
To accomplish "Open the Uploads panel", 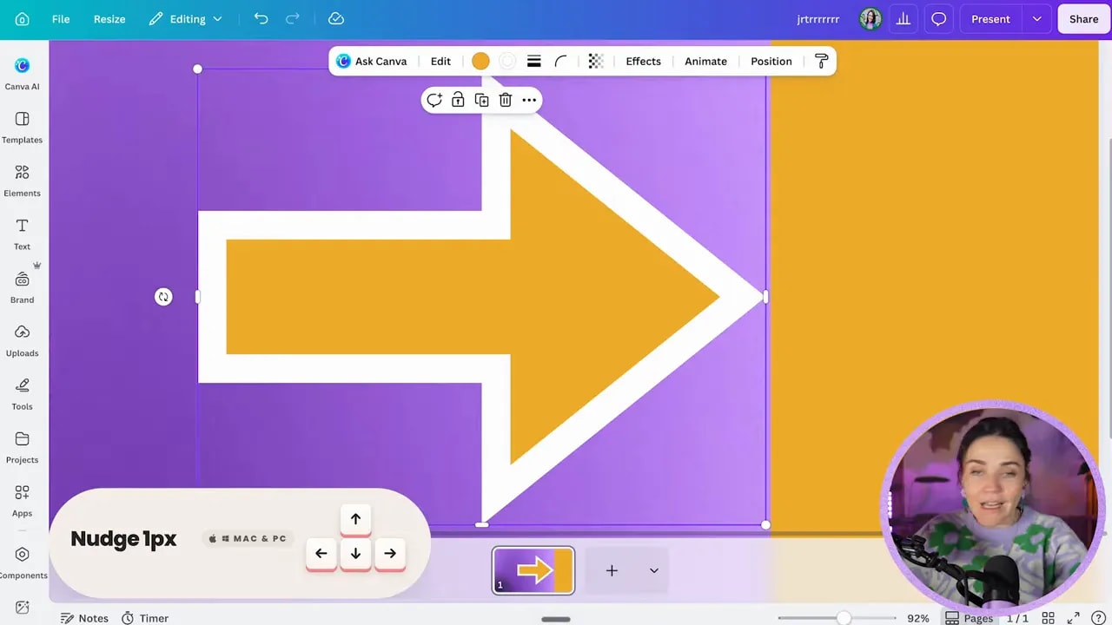I will [23, 340].
